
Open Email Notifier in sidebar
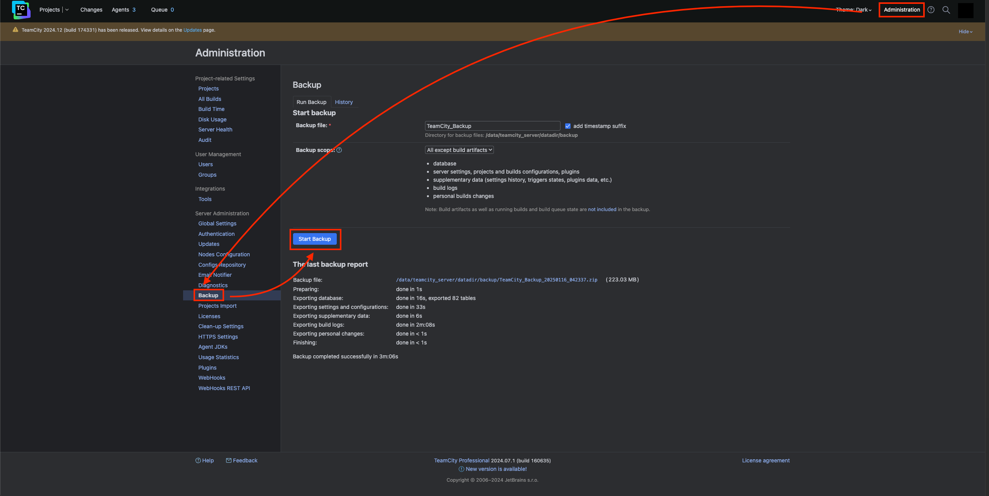coord(215,275)
